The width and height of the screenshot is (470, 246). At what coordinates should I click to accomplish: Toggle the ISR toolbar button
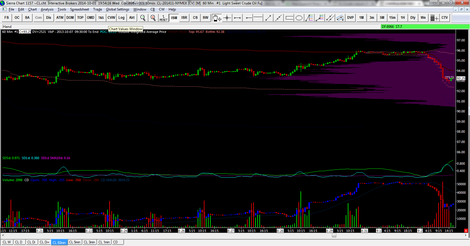click(184, 18)
